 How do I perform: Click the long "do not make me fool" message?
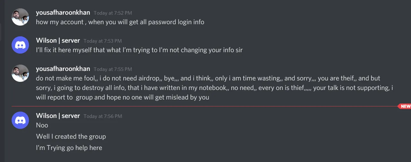214,88
